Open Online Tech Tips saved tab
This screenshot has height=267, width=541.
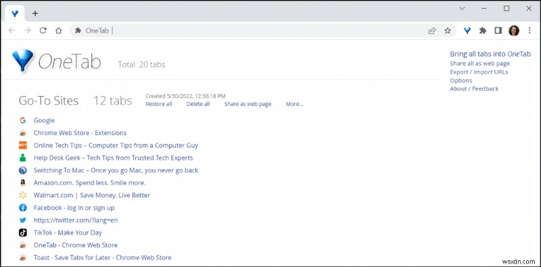116,145
